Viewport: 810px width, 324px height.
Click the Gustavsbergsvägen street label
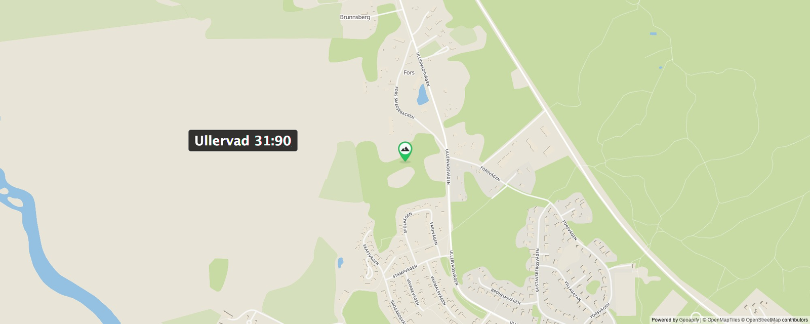pos(538,269)
